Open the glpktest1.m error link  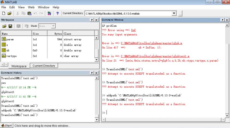[x=155, y=56]
